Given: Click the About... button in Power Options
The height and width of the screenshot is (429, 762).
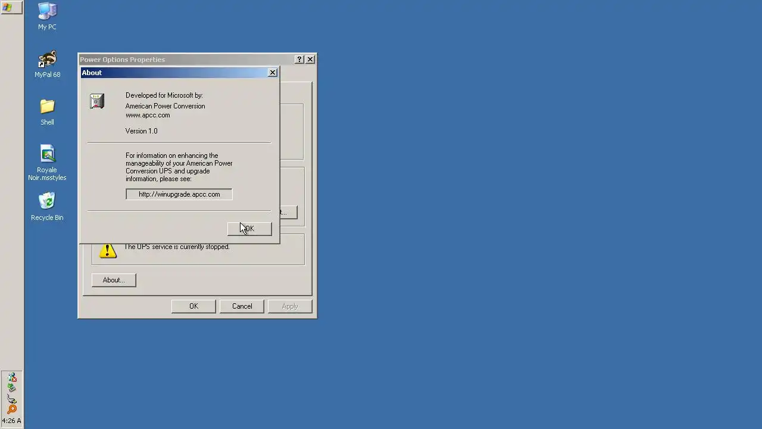Looking at the screenshot, I should point(114,280).
